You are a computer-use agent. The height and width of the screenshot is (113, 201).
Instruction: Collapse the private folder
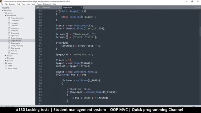pos(4,13)
